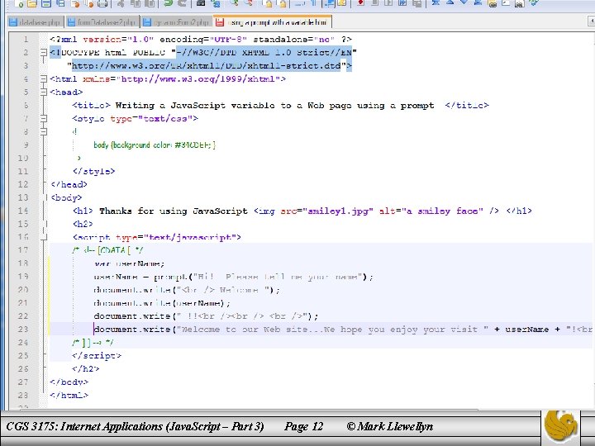Click the 'Page 12' slide footer text
Viewport: 595px width, 446px height.
[303, 427]
